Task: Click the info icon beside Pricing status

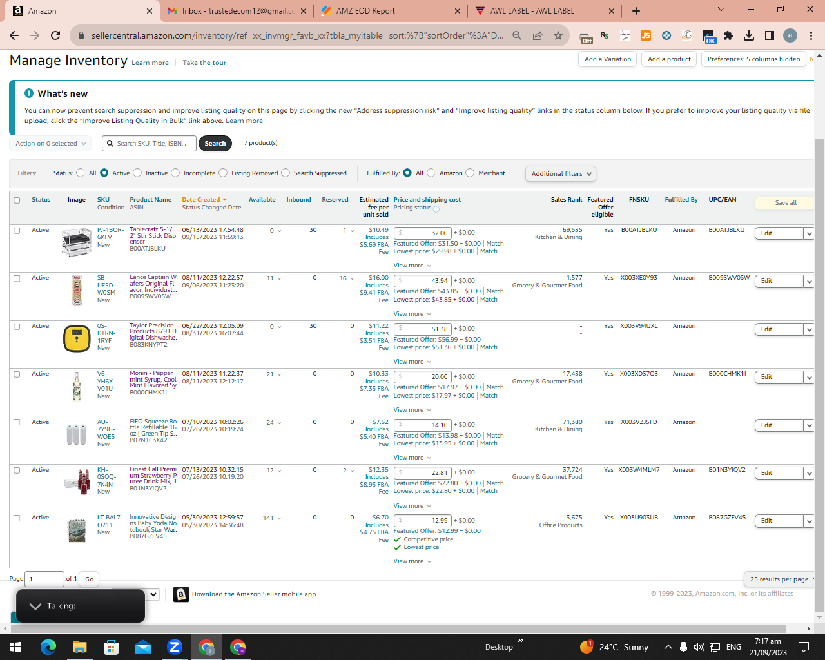Action: [436, 209]
